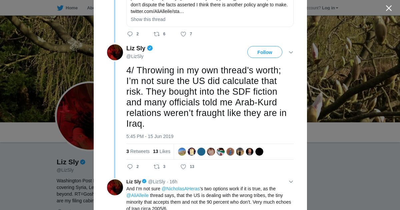Close the tweet overlay with X
Viewport: 400px width, 210px height.
[389, 8]
